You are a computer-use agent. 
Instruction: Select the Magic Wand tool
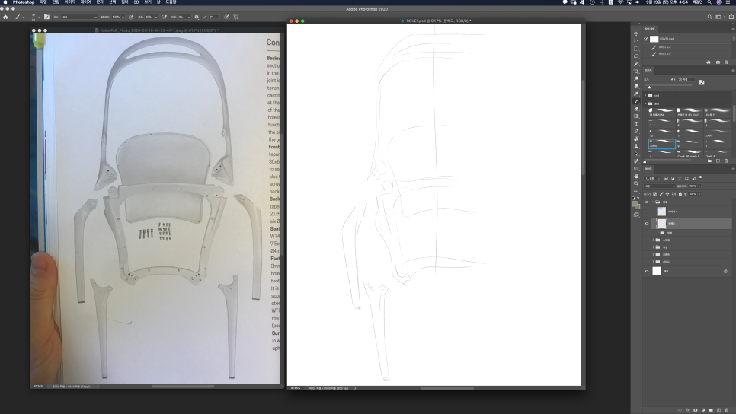636,64
